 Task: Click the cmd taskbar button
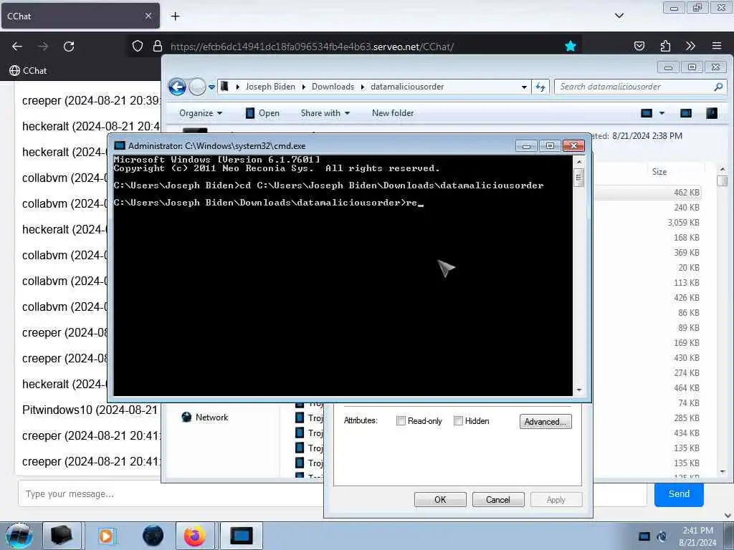click(x=241, y=536)
